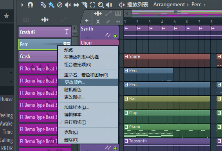Click first Synth pattern clip at bar 1
222x151 pixels.
(x=130, y=28)
